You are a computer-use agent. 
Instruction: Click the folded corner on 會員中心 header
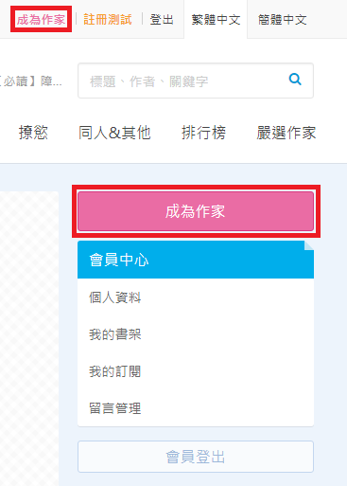(x=309, y=245)
